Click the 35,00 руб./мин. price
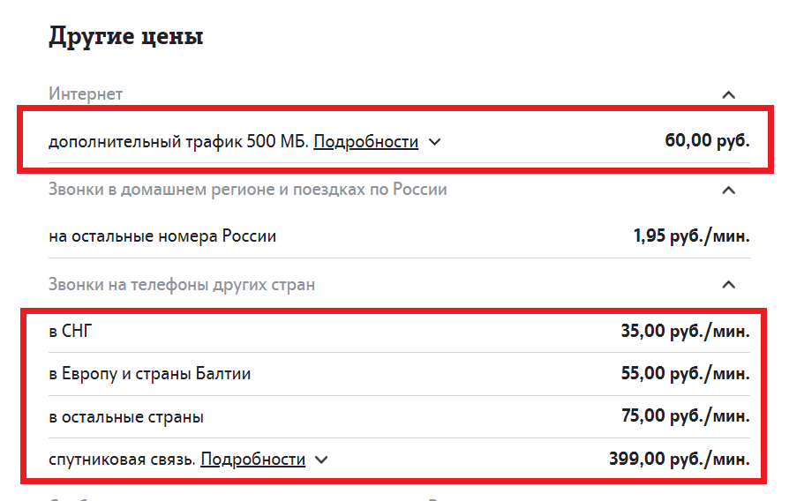Screen dimensions: 804x501 pos(685,332)
